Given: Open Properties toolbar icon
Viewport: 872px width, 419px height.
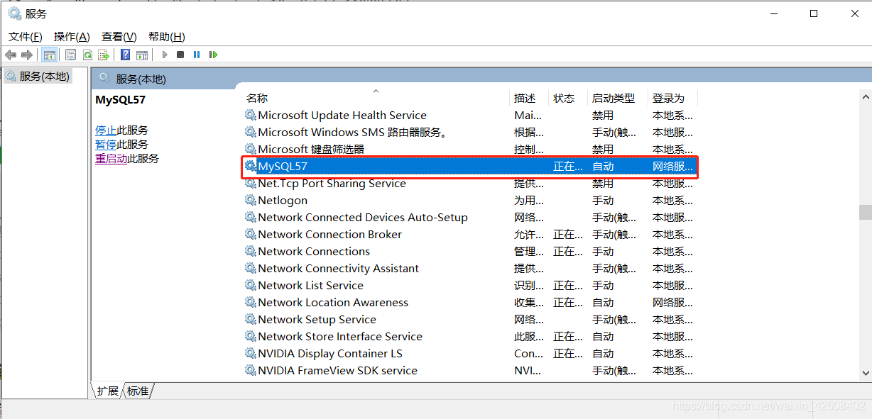Looking at the screenshot, I should (x=70, y=55).
